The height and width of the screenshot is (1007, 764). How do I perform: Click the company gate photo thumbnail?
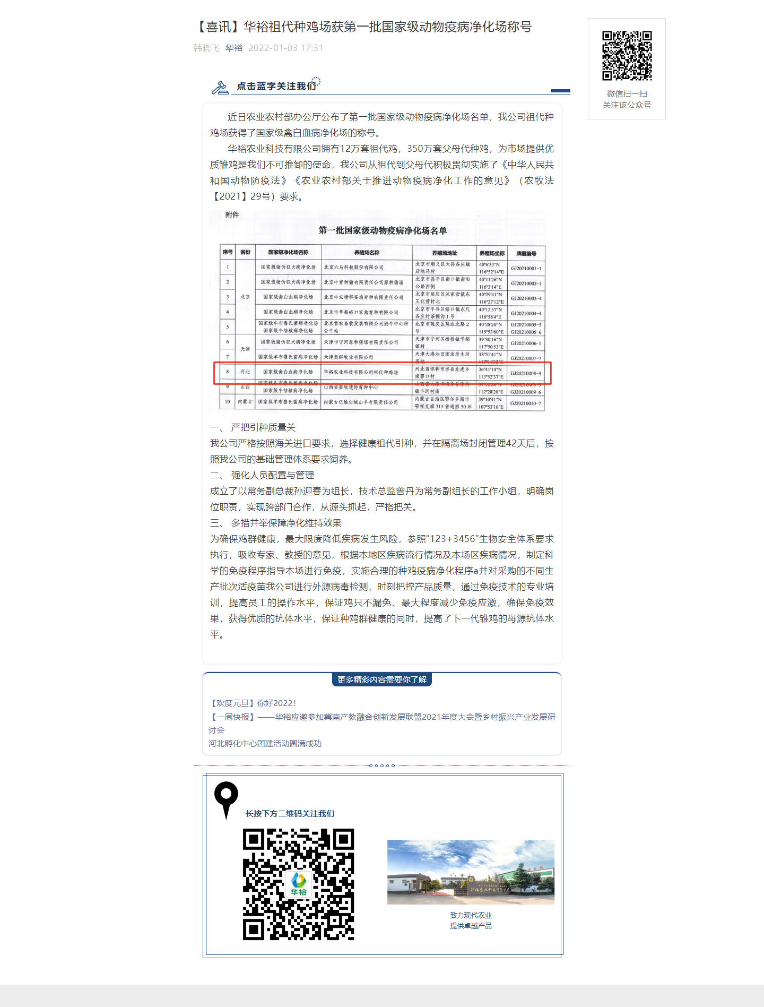tap(471, 872)
